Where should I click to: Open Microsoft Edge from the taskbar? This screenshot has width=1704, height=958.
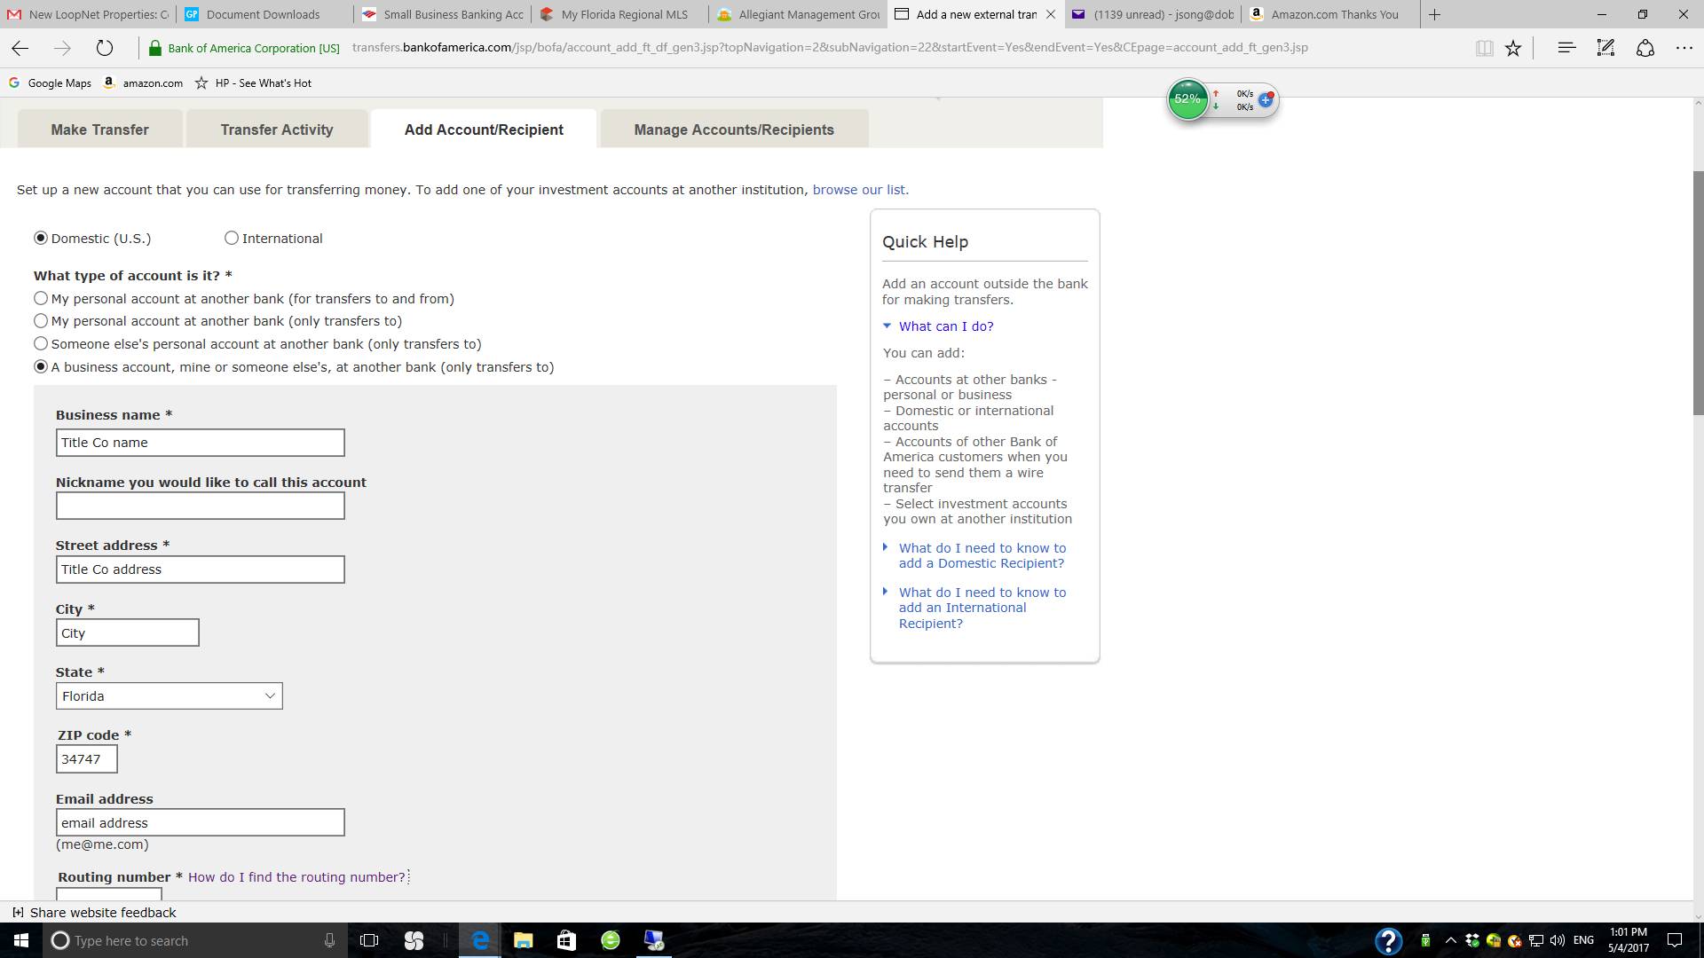tap(480, 940)
